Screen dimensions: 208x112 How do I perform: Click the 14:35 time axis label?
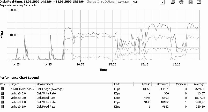[16, 64]
